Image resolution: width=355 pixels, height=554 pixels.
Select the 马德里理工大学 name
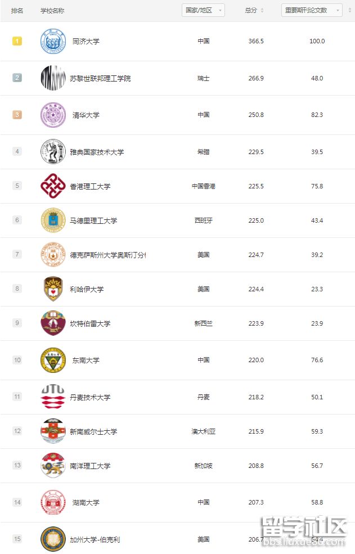click(93, 220)
